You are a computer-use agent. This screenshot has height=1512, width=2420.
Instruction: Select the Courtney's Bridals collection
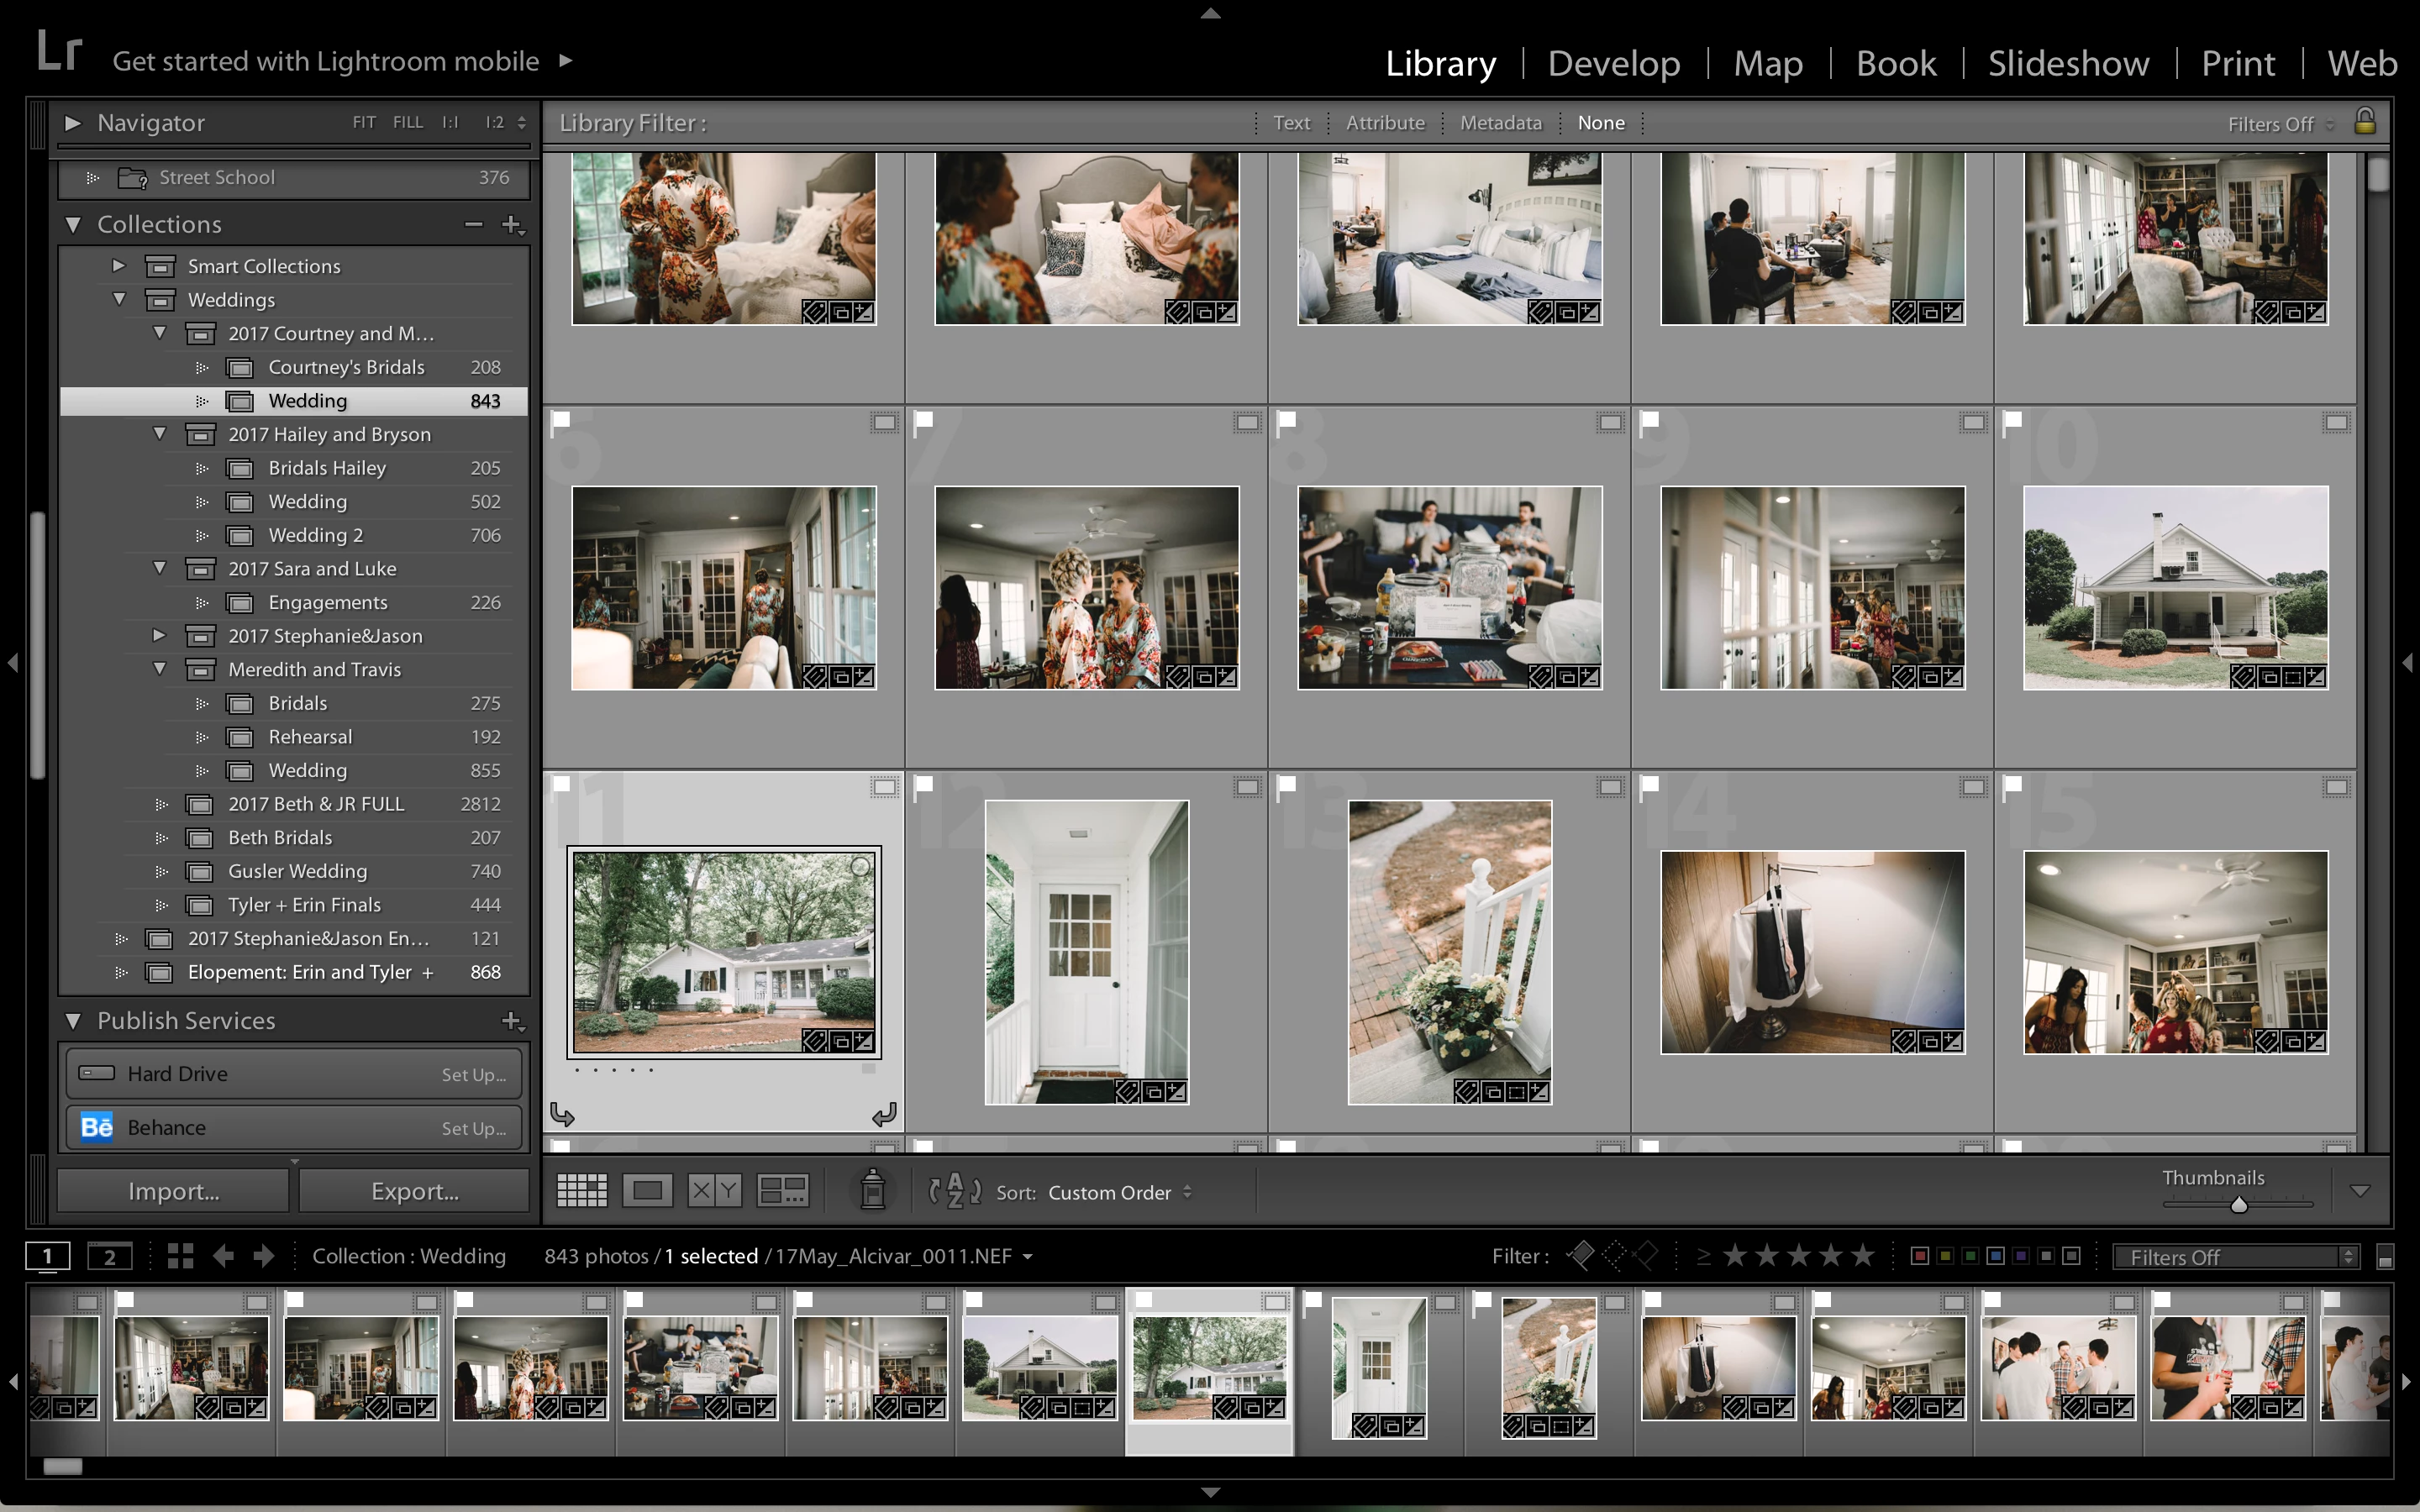point(346,367)
